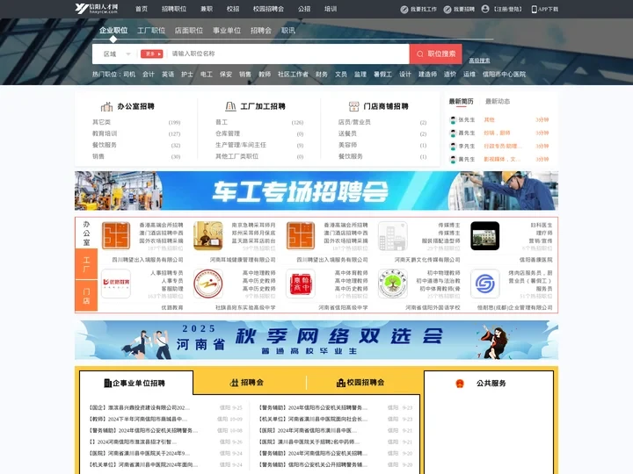Image resolution: width=633 pixels, height=474 pixels.
Task: Click the 我要招聘 icon in the header
Action: (x=447, y=10)
